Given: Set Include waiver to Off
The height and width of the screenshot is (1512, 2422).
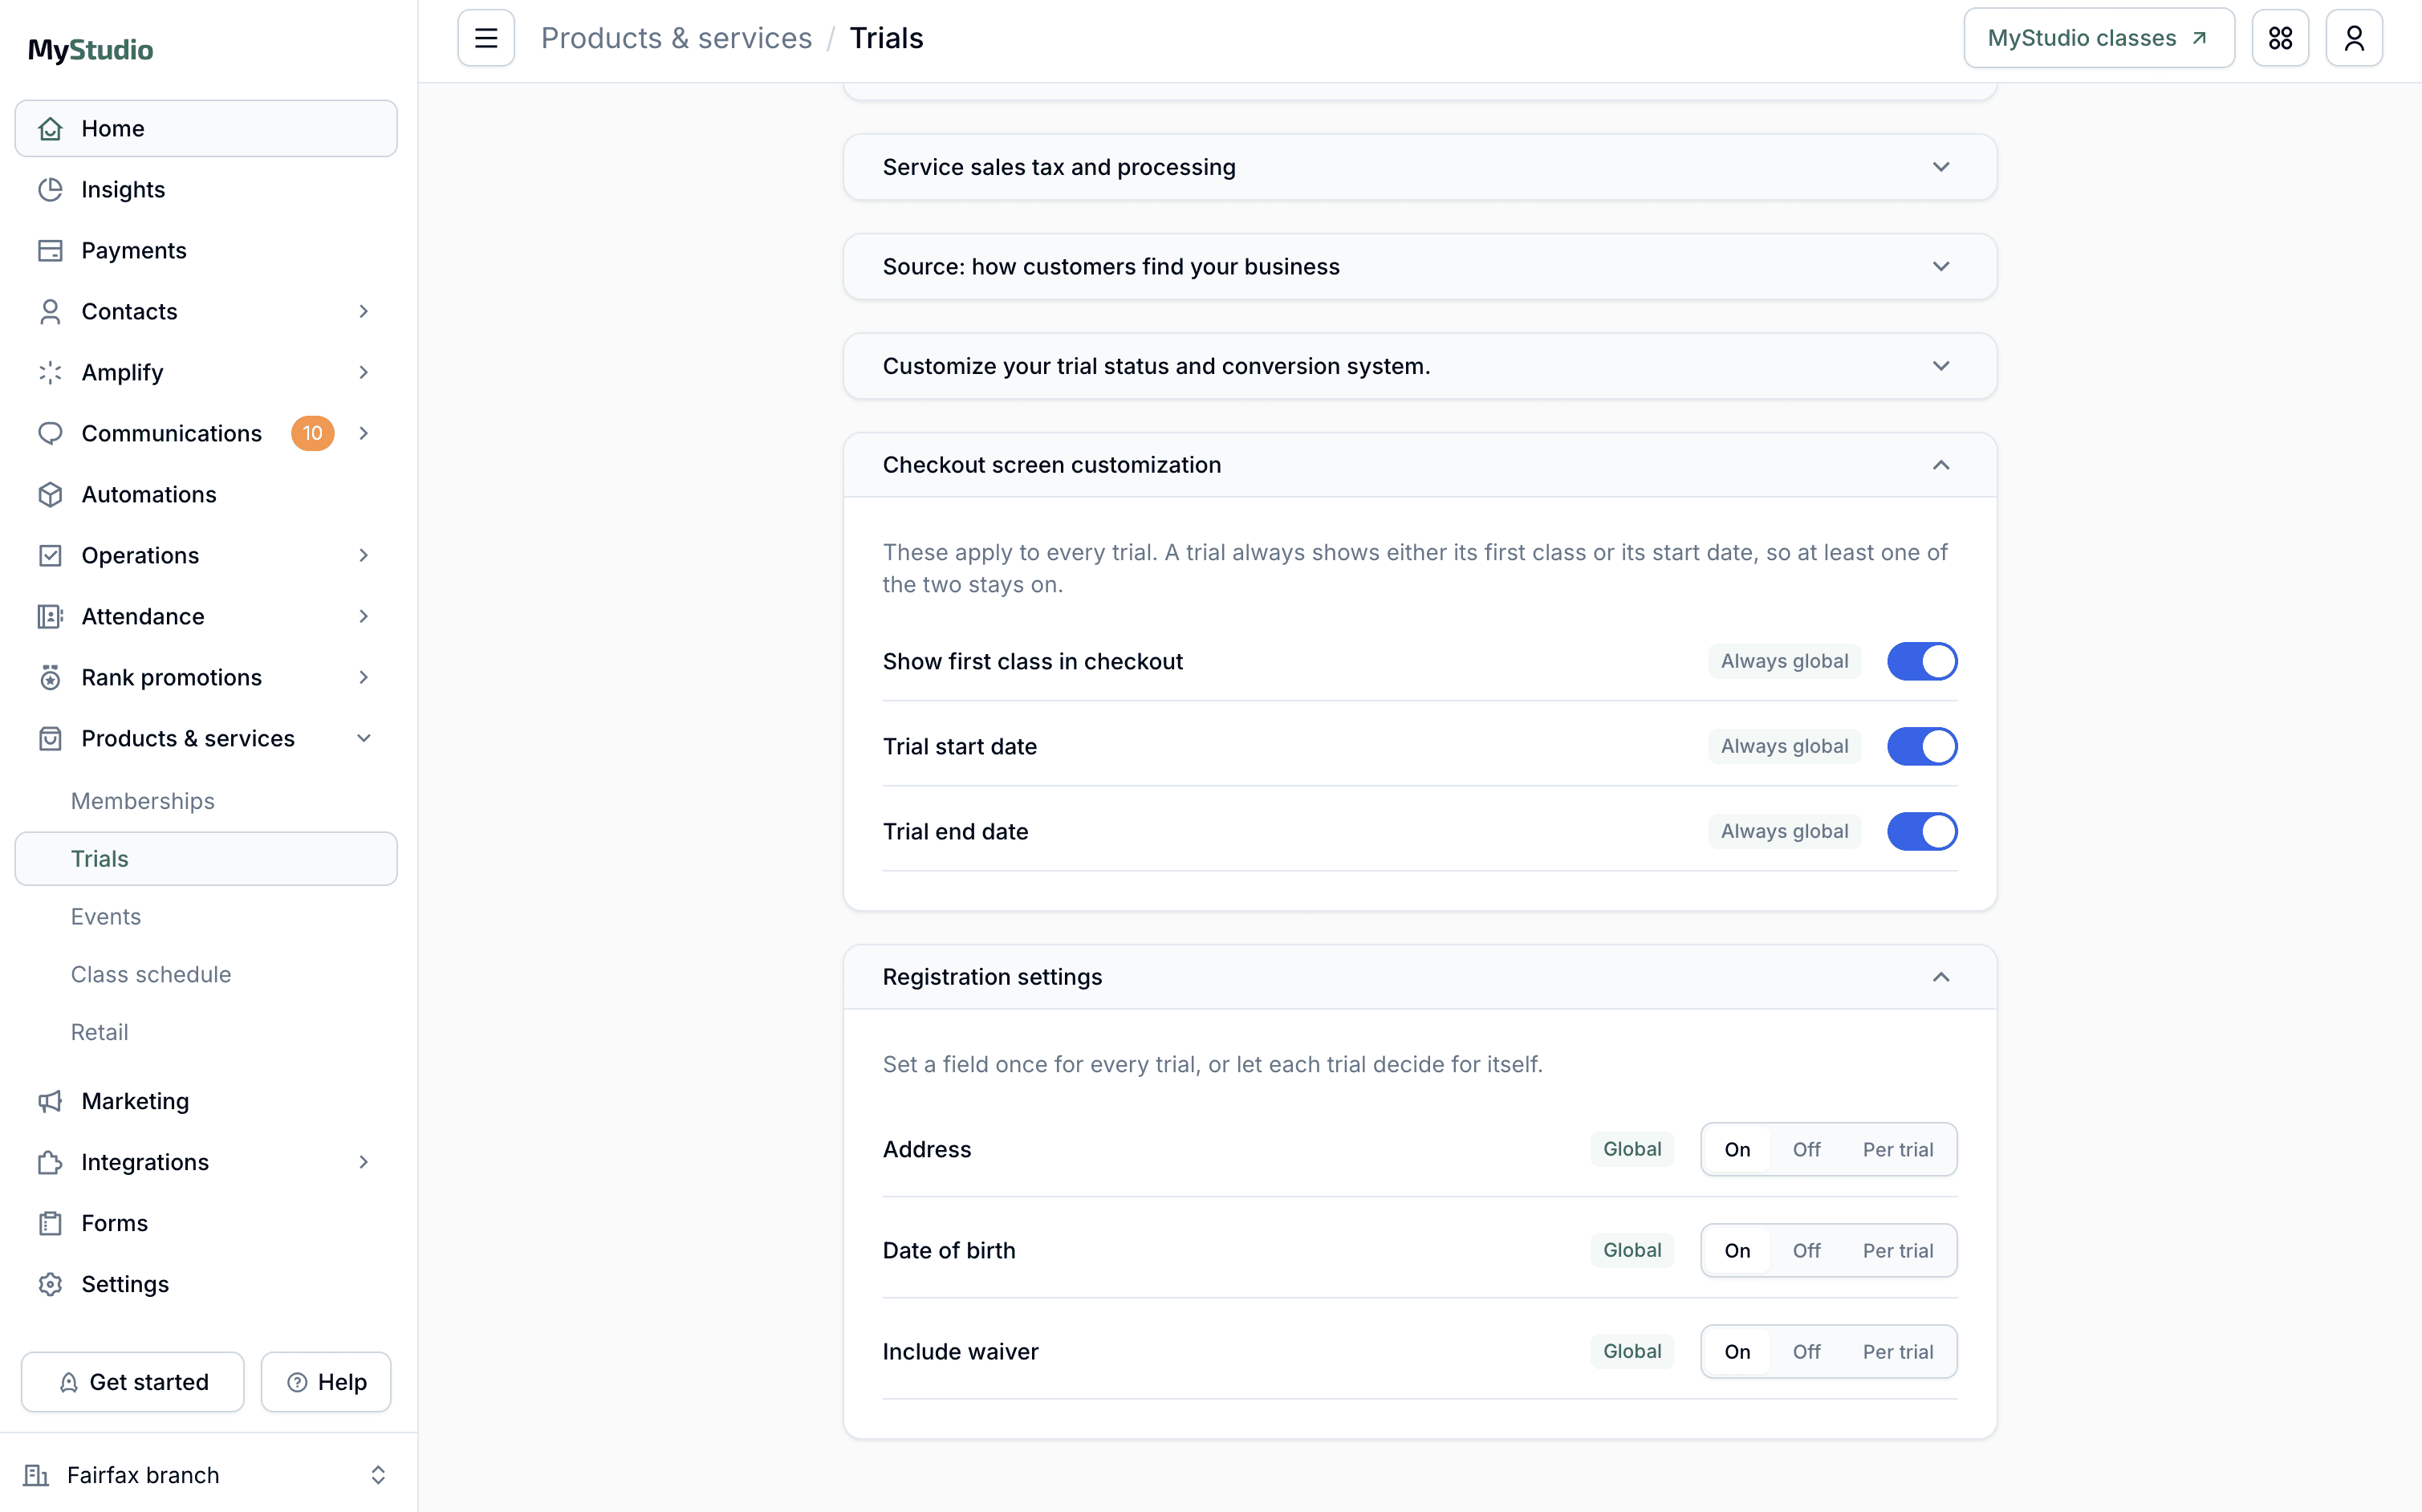Looking at the screenshot, I should click(1805, 1352).
